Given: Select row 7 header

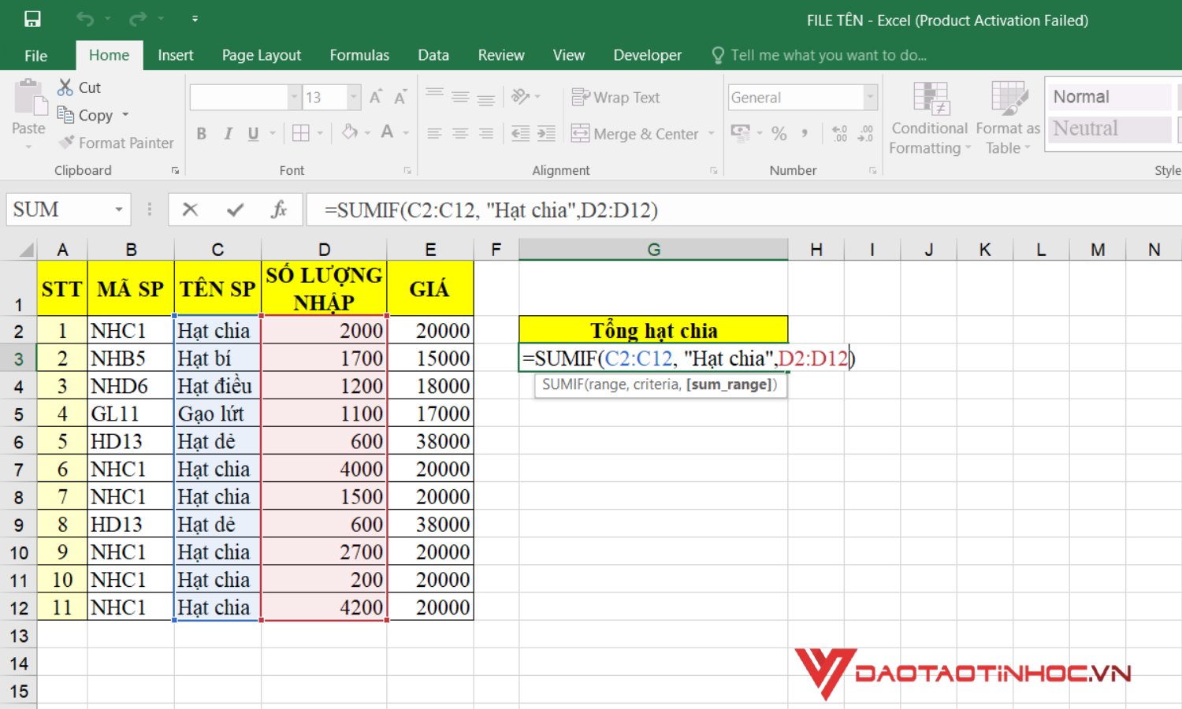Looking at the screenshot, I should [x=18, y=470].
